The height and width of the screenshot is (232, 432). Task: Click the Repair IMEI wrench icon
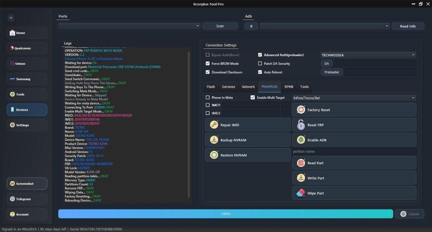[x=214, y=125]
